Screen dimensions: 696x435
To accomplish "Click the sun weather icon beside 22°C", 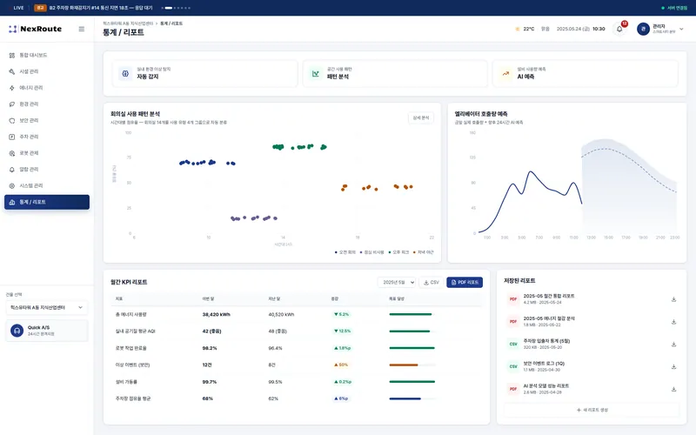I will pyautogui.click(x=517, y=29).
